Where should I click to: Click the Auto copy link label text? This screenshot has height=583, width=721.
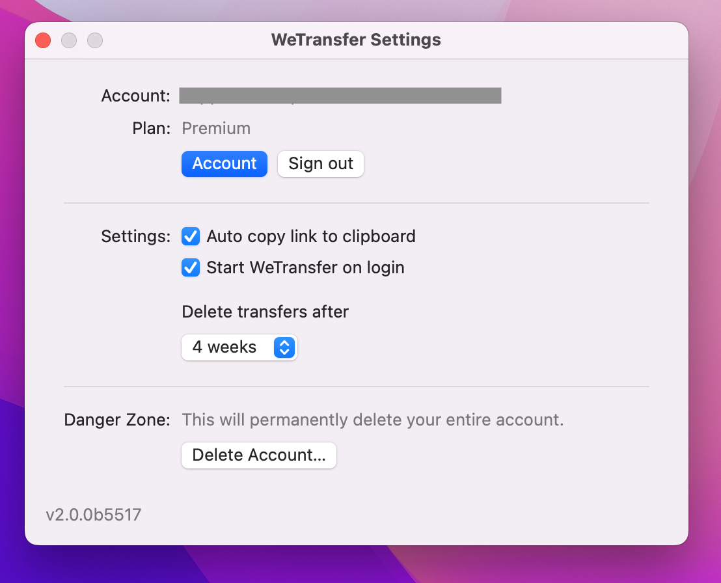pos(311,236)
